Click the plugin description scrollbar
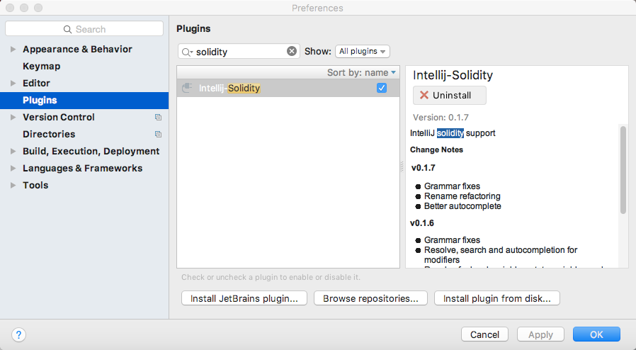 pos(623,170)
